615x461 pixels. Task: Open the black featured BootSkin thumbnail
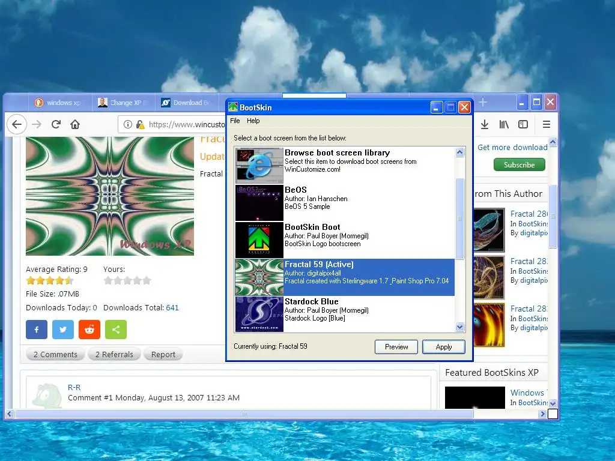[475, 397]
